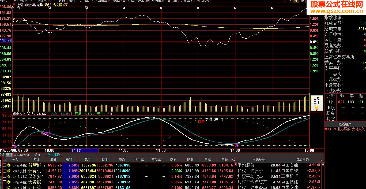Open the down arrow beside 指数贡献

(321, 160)
